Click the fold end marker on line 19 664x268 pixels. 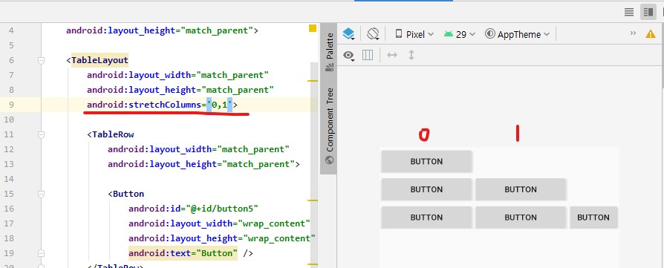pyautogui.click(x=41, y=253)
